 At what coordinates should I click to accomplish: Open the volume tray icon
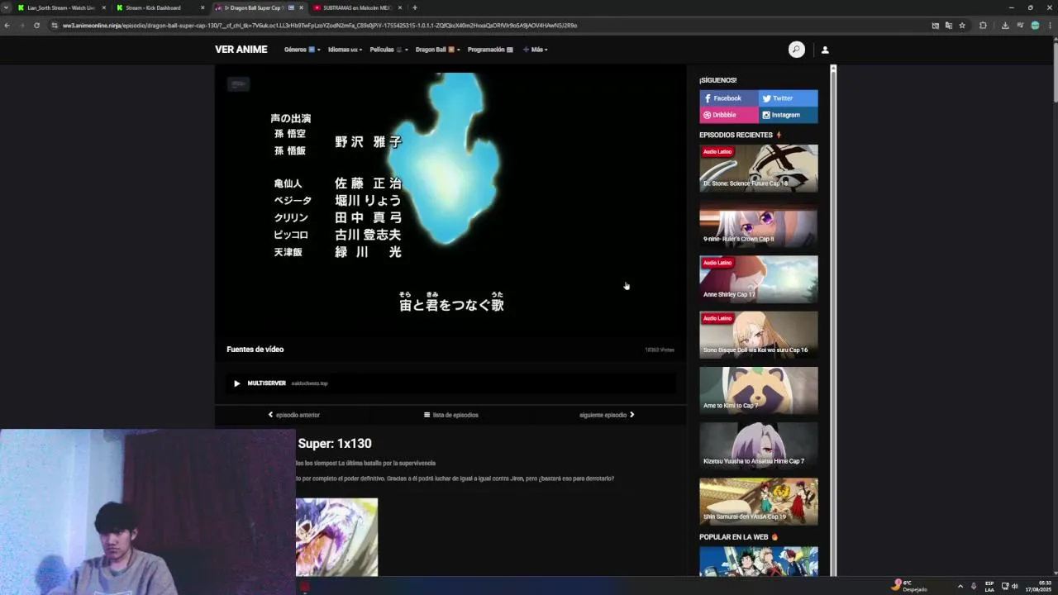[1014, 587]
